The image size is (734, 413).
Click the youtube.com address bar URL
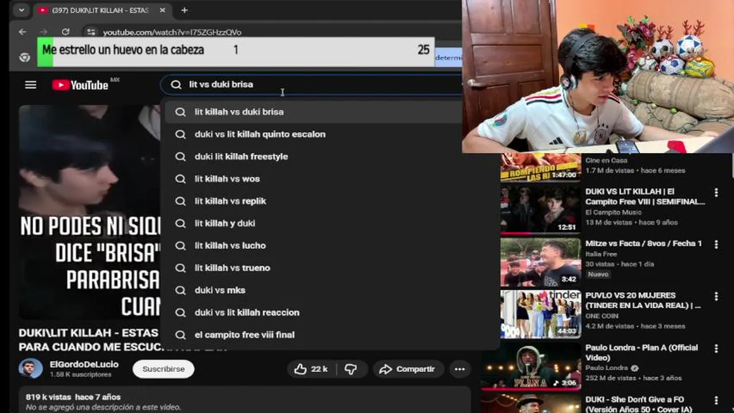[172, 32]
